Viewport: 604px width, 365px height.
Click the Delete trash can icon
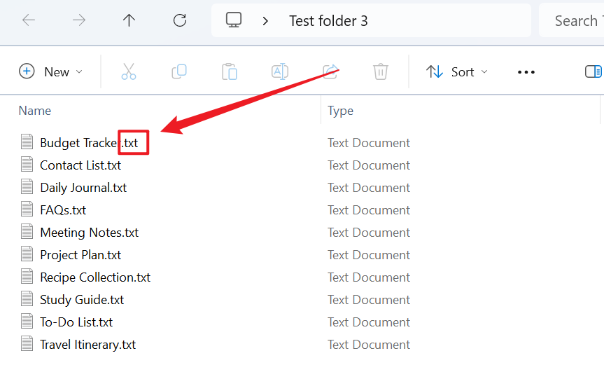click(381, 71)
